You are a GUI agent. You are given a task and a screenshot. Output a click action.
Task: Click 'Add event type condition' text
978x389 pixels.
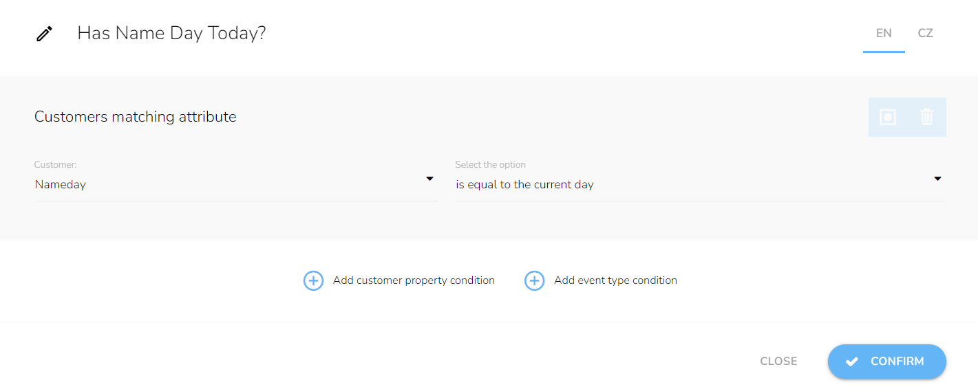615,280
